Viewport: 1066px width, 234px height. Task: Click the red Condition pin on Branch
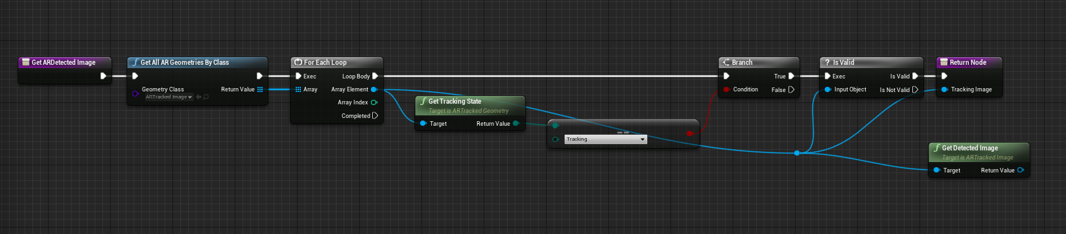[x=726, y=89]
